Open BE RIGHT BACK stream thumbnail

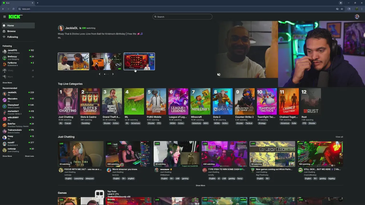(x=272, y=154)
